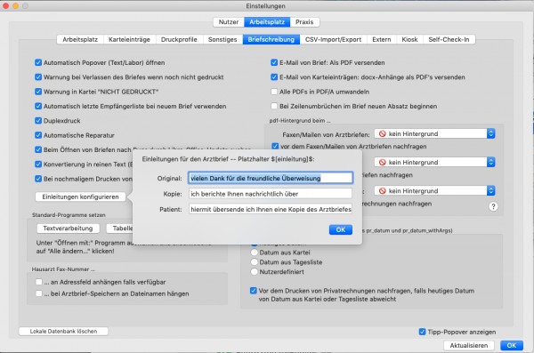Toggle Automatisch Popover (Text/Labor) öffnen checkbox
This screenshot has width=534, height=353.
tap(38, 62)
